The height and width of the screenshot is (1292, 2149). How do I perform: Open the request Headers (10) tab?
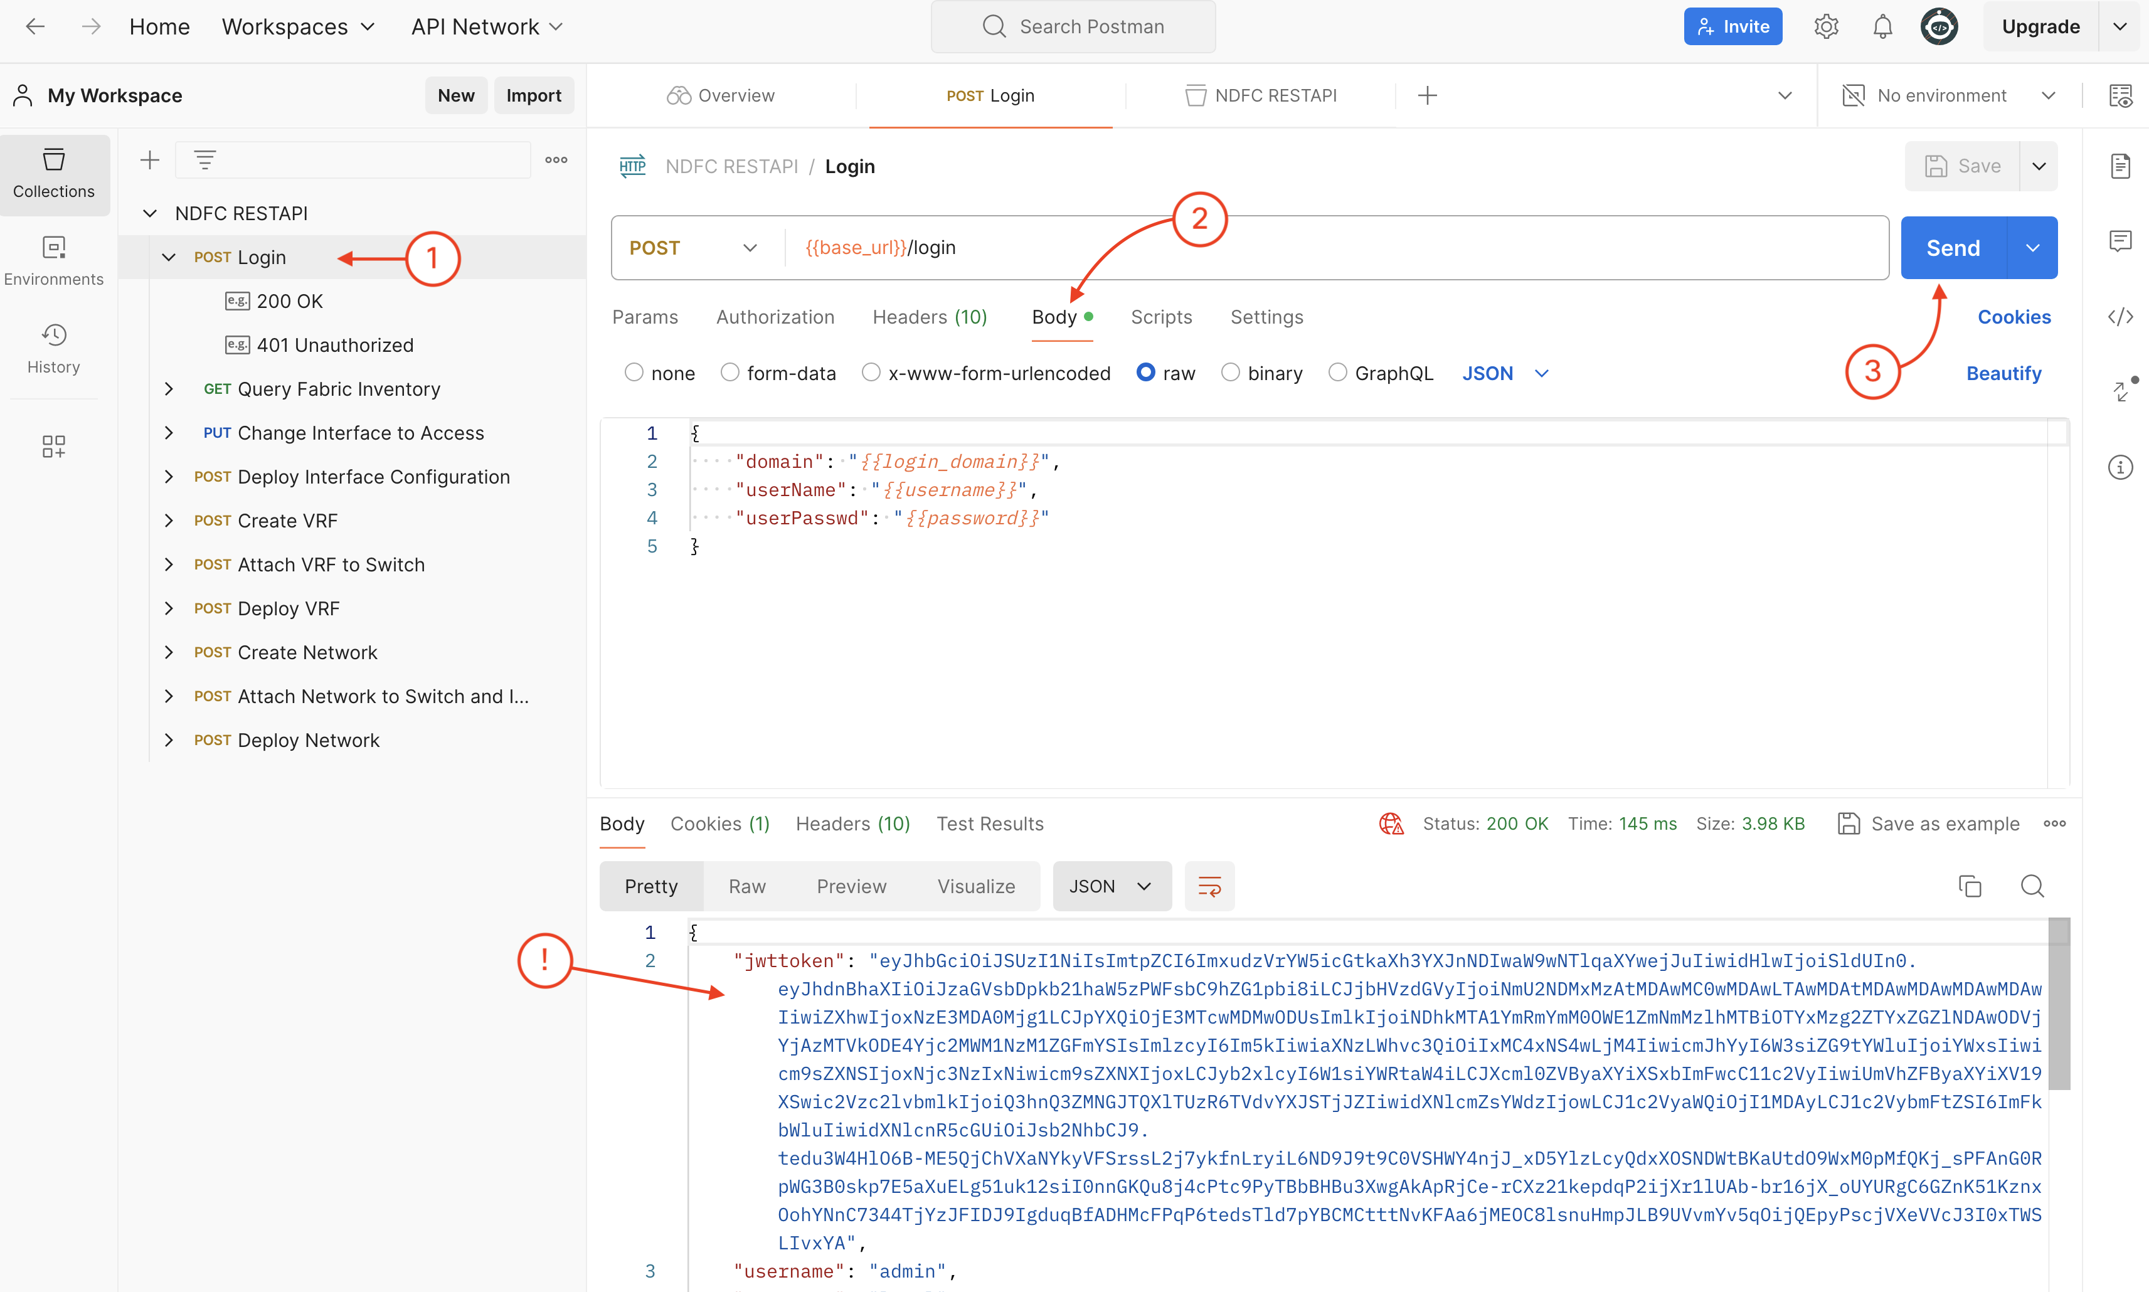pyautogui.click(x=929, y=317)
